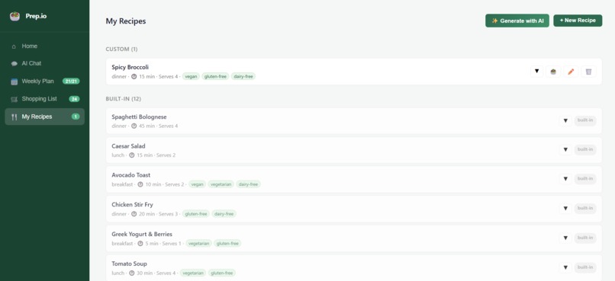Click the Shopping List cart icon
The image size is (615, 281).
(x=14, y=99)
